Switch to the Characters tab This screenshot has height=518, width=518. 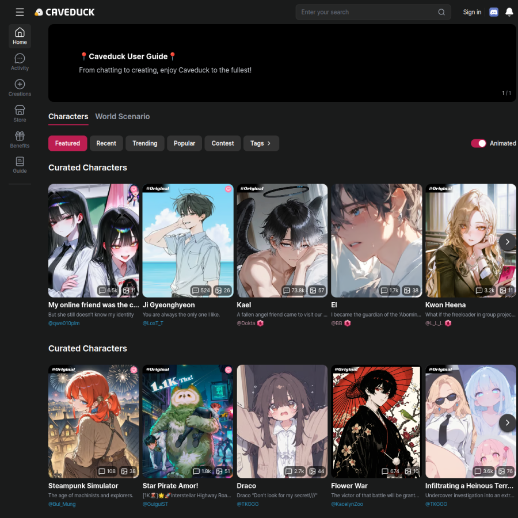(68, 117)
